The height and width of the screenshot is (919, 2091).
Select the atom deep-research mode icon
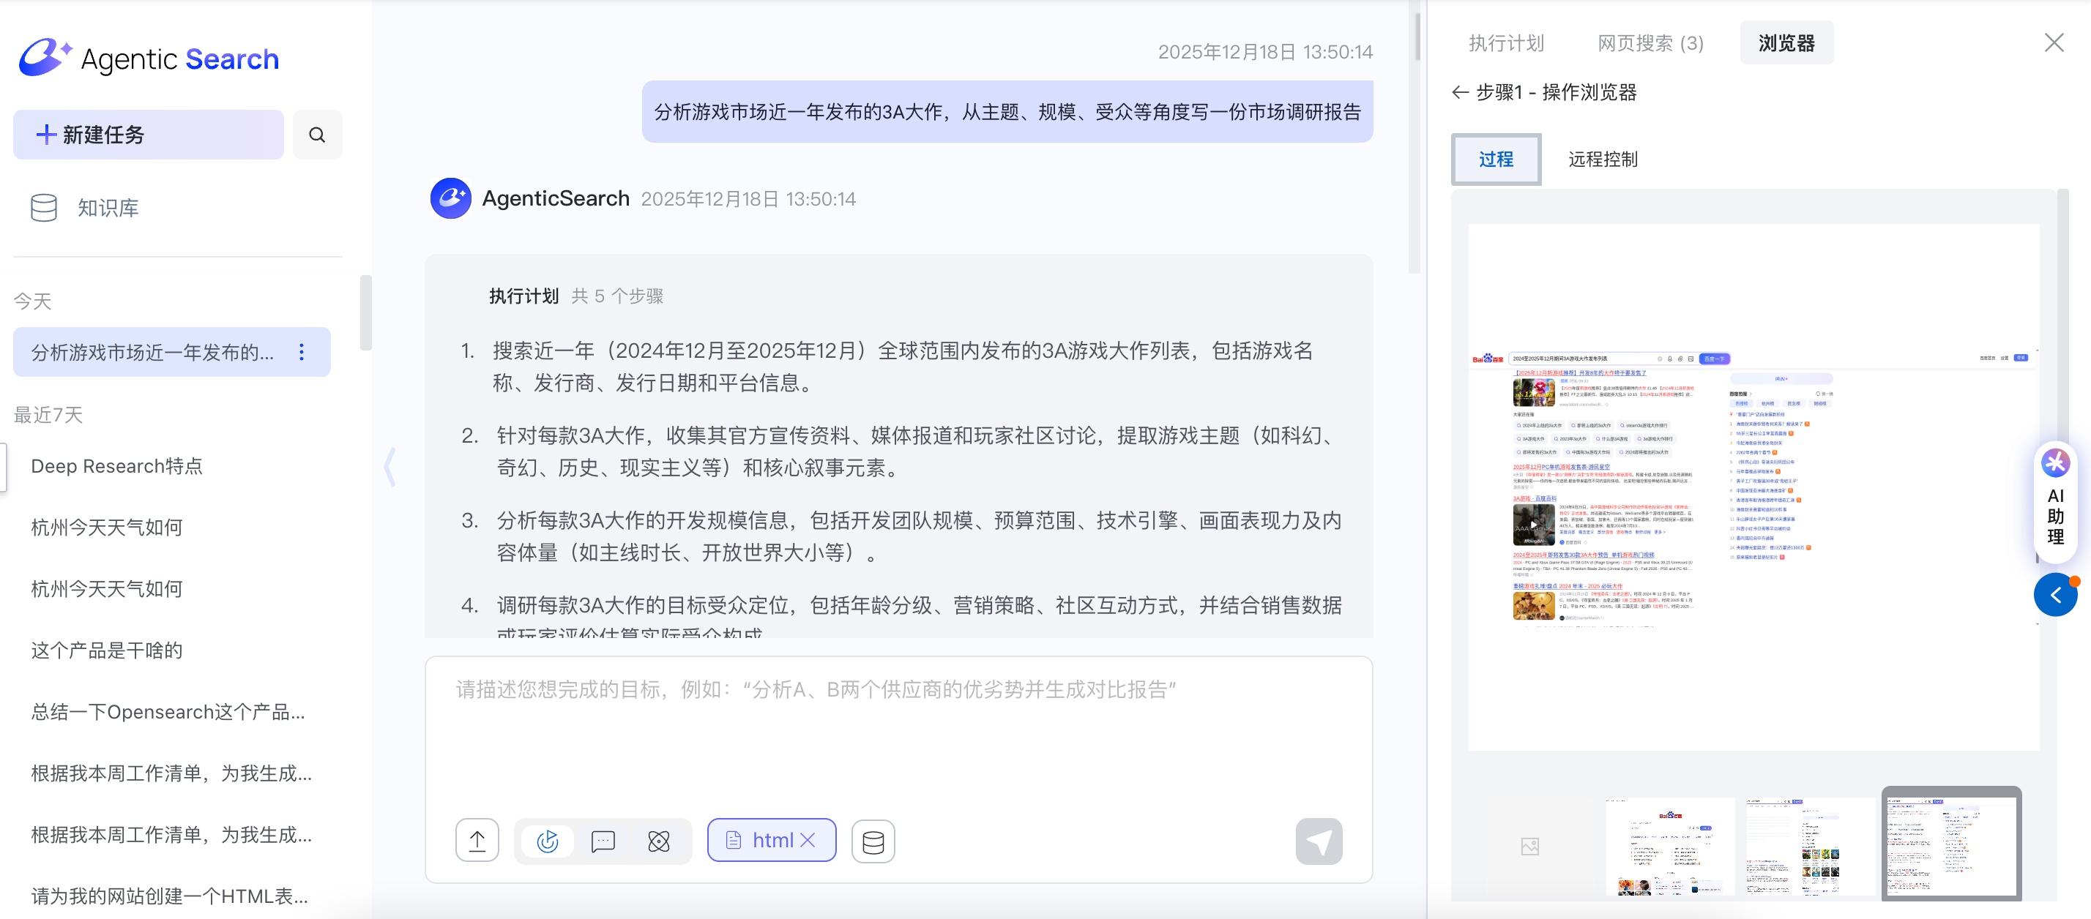pos(658,840)
